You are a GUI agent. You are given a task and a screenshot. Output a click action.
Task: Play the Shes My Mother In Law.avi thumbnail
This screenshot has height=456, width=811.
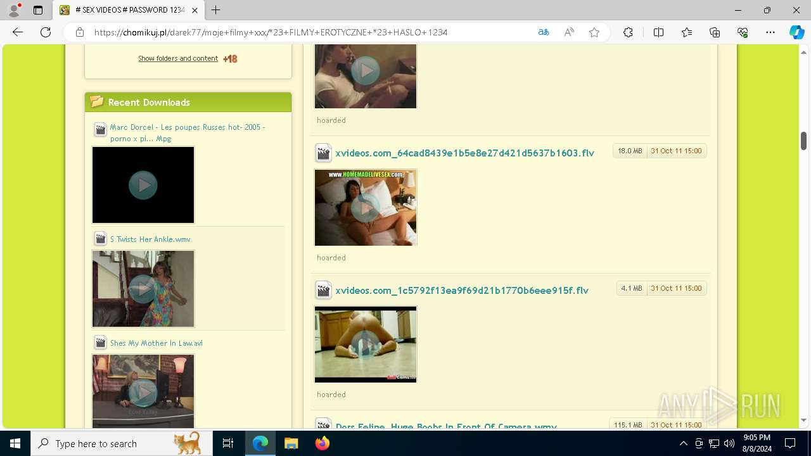point(143,391)
